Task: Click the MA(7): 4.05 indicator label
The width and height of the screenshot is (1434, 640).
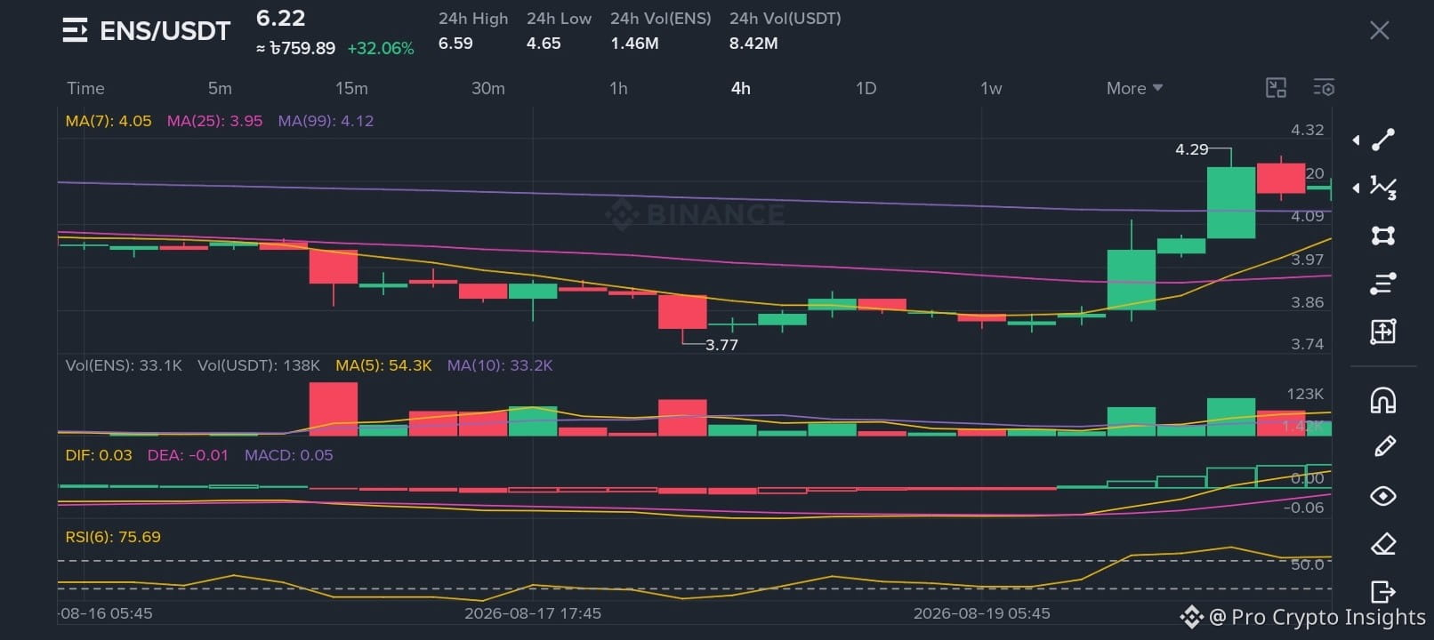Action: pos(109,121)
